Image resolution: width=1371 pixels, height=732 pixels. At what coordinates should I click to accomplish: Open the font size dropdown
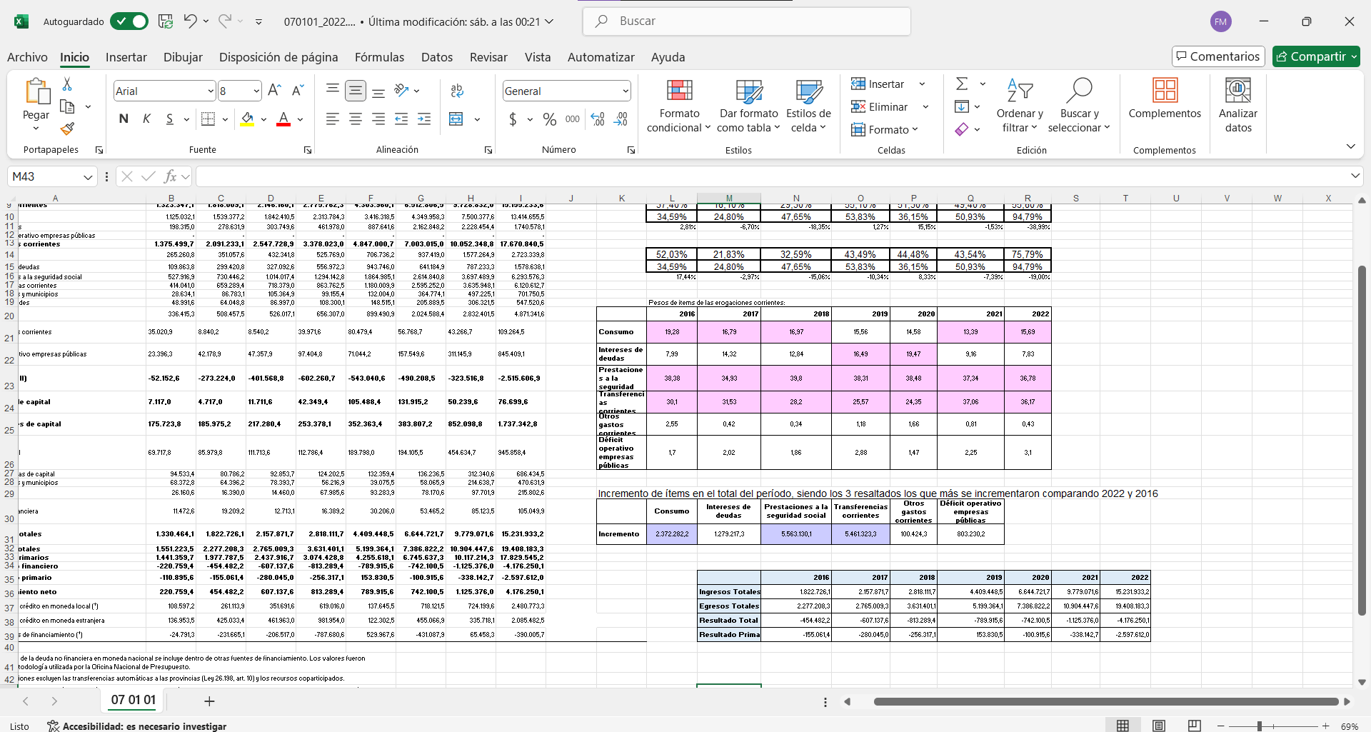click(256, 91)
